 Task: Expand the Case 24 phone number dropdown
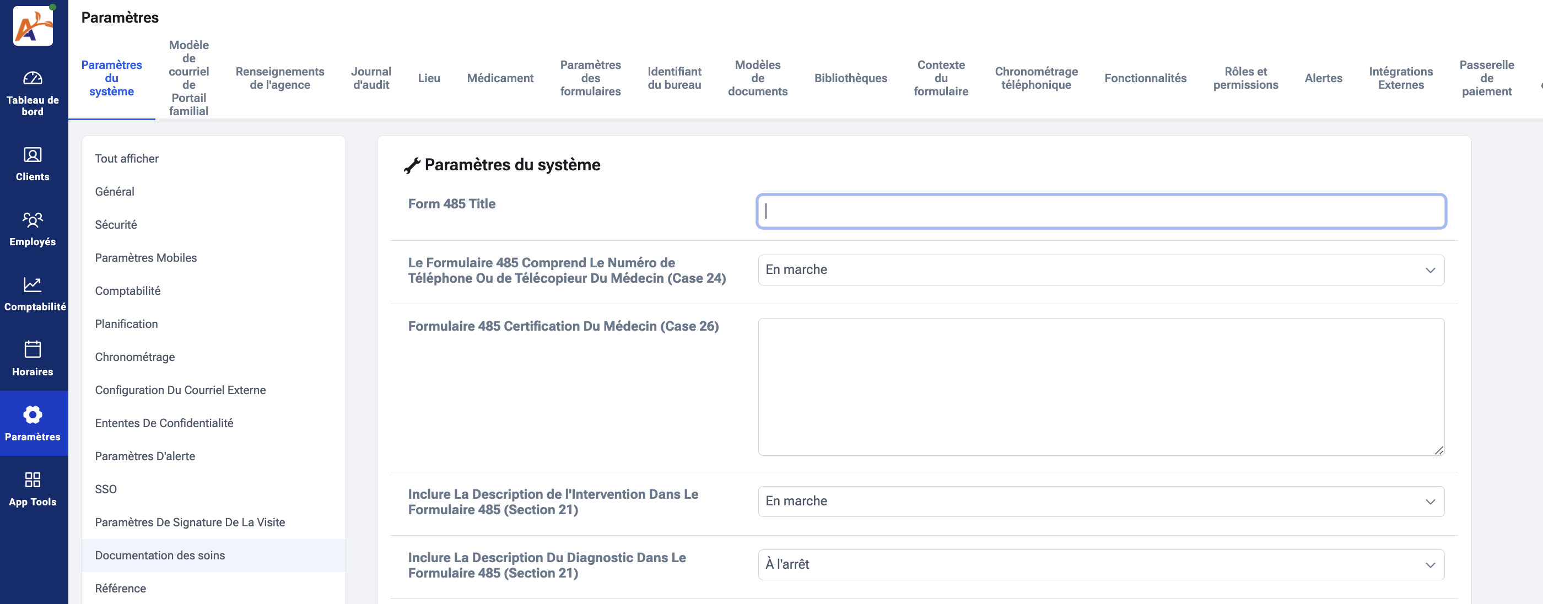pos(1101,269)
